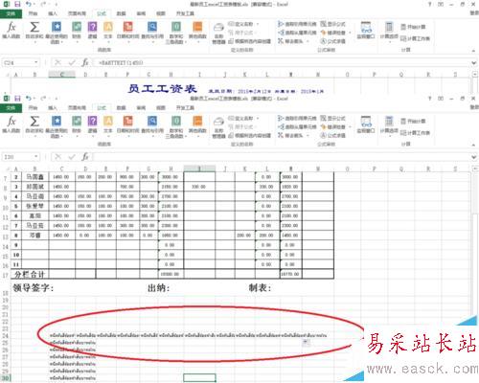
Task: Switch to Insert tab in lower window
Action: click(x=53, y=108)
